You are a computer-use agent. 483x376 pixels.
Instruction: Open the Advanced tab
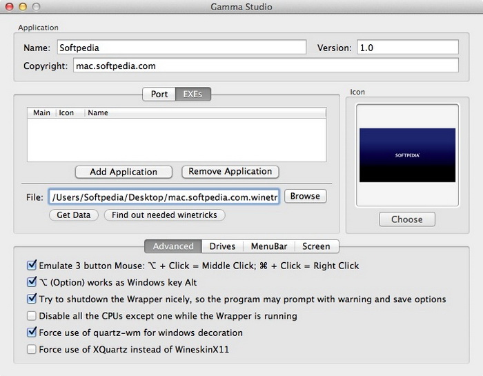point(173,246)
